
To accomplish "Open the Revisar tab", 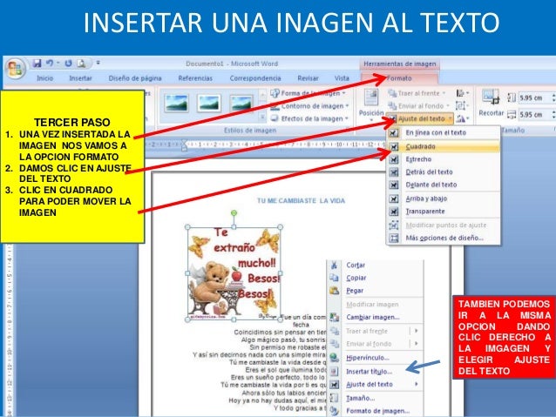I will click(x=308, y=78).
